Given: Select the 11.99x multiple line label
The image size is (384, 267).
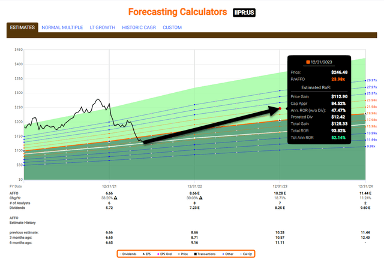Looking at the screenshot, I should point(372,139).
